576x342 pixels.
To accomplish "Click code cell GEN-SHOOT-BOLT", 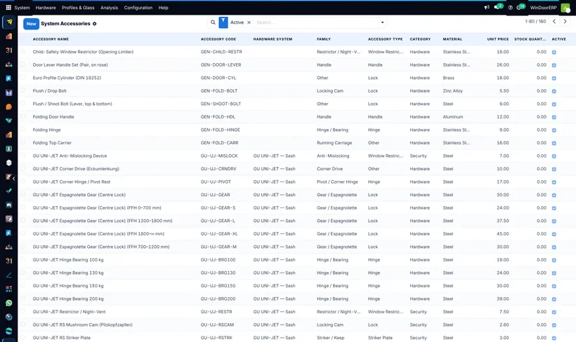I will (x=221, y=104).
